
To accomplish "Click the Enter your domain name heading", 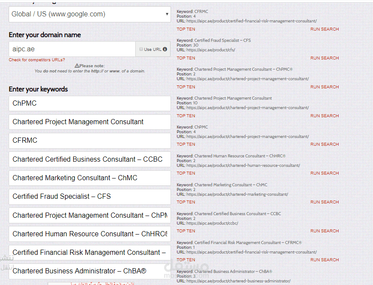I will pyautogui.click(x=45, y=35).
